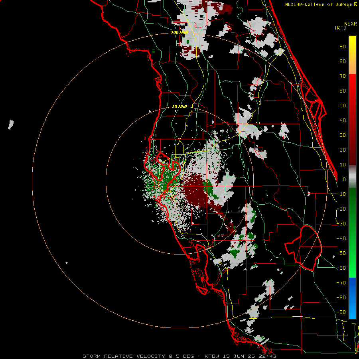The height and width of the screenshot is (359, 359).
Task: Select the positive 60 legend value
Action: coord(343,91)
